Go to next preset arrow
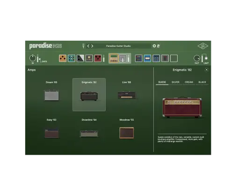This screenshot has height=187, width=238. click(92, 46)
